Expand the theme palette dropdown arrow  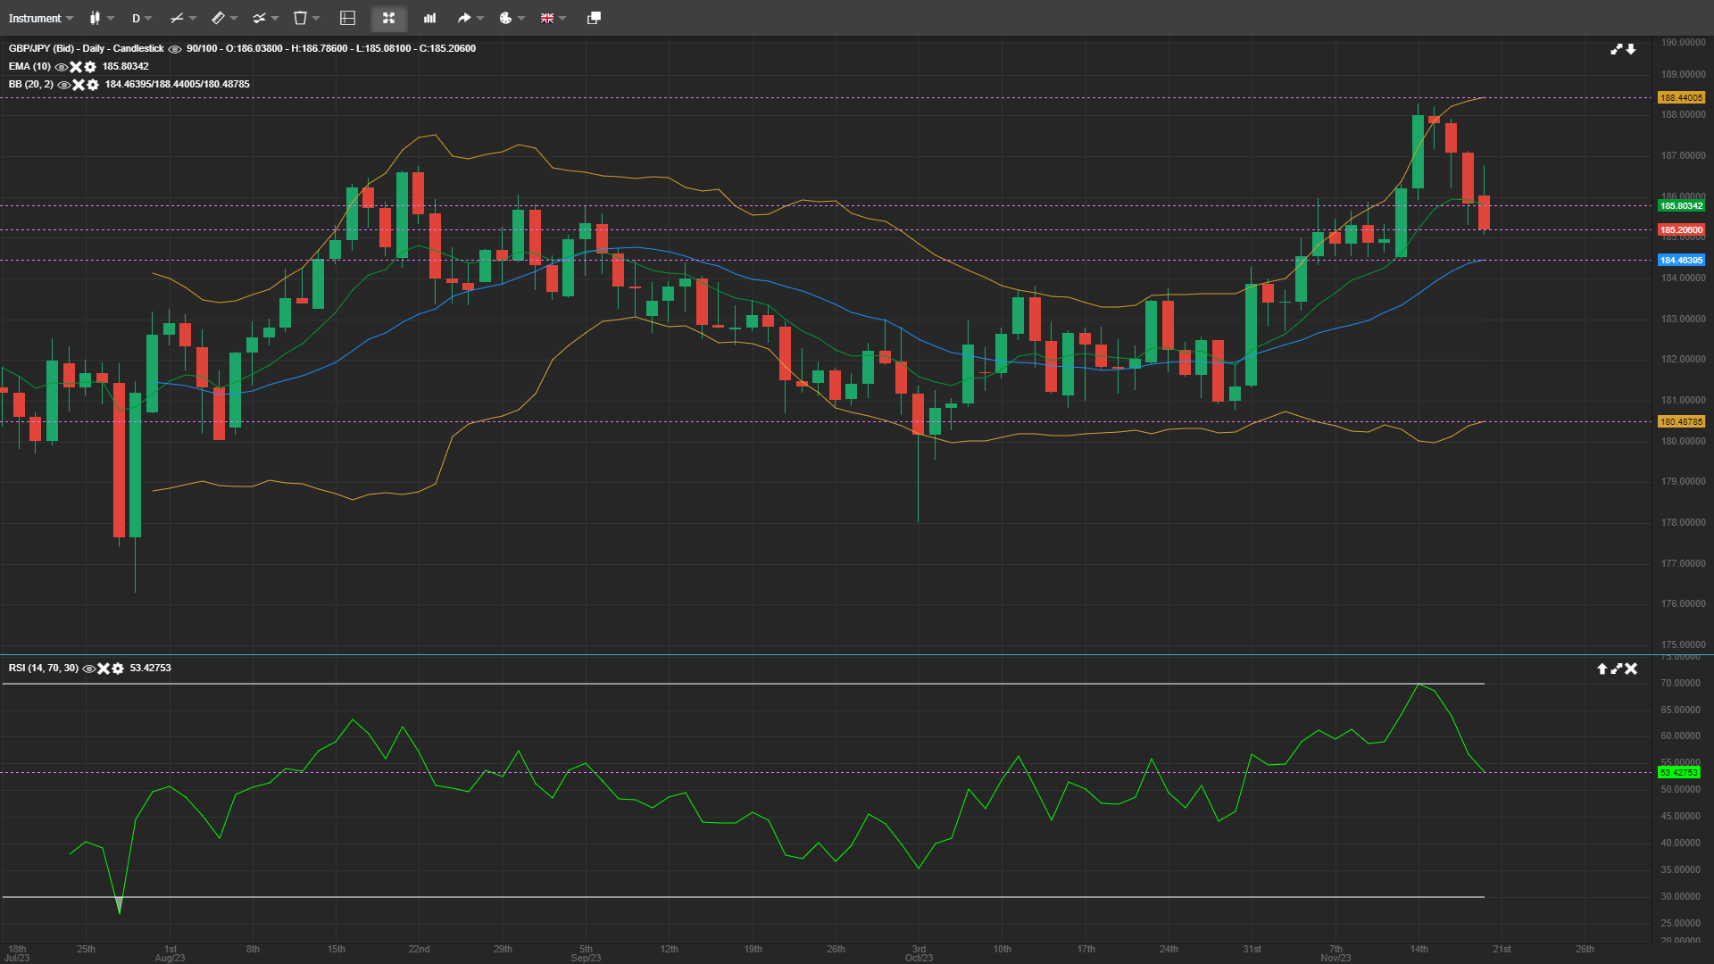point(521,18)
